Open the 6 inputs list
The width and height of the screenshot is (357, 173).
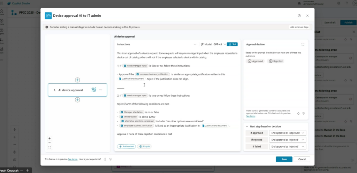144,147
